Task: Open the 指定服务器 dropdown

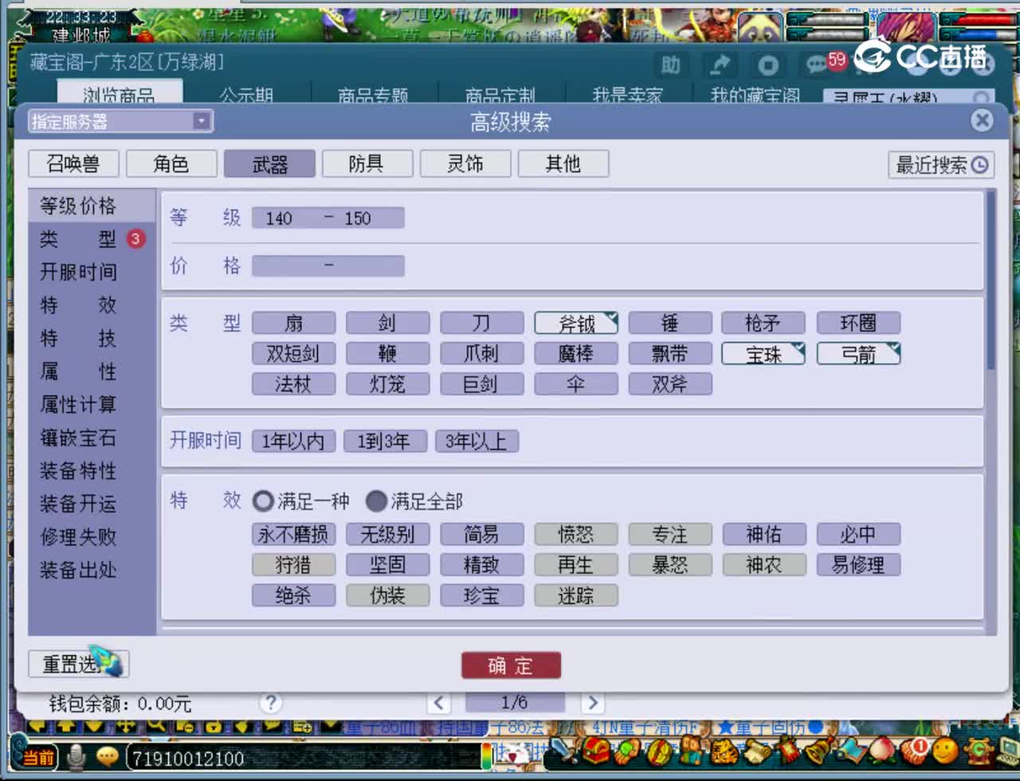Action: (x=120, y=121)
